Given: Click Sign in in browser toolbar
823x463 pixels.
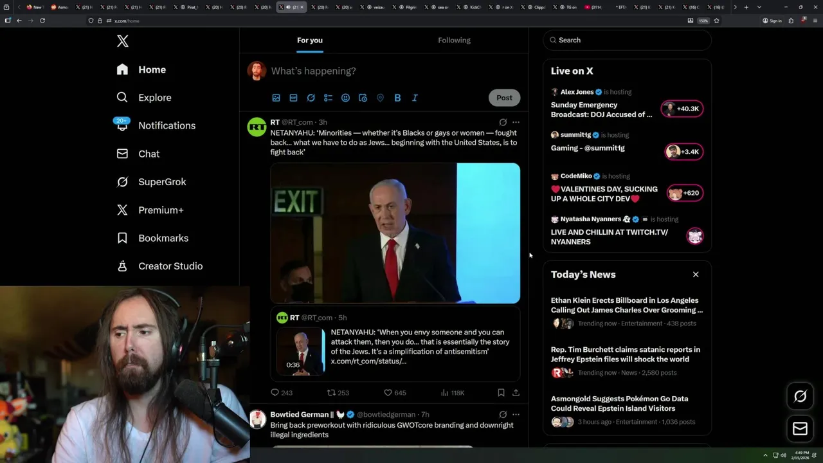Looking at the screenshot, I should tap(772, 21).
